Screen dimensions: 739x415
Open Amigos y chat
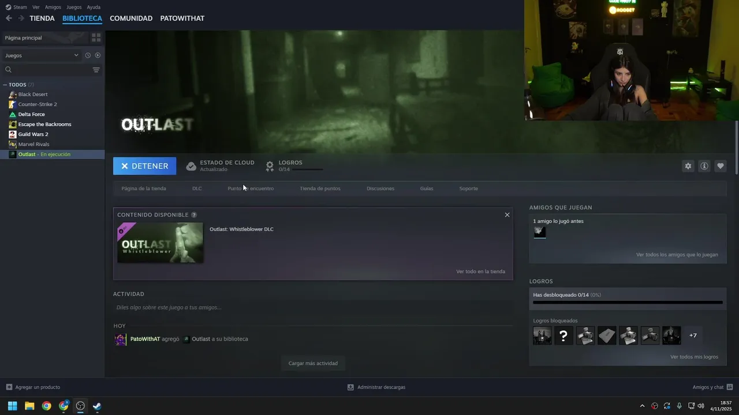[712, 387]
